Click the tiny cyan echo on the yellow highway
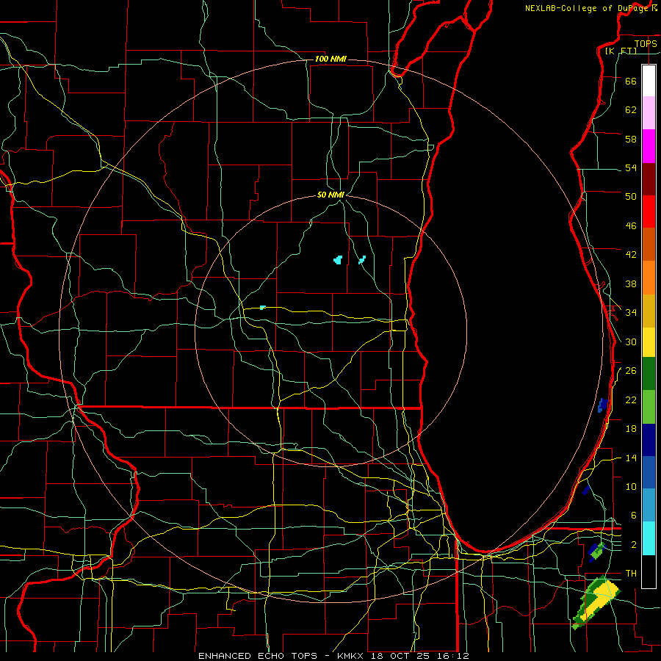Viewport: 661px width, 661px height. click(263, 307)
